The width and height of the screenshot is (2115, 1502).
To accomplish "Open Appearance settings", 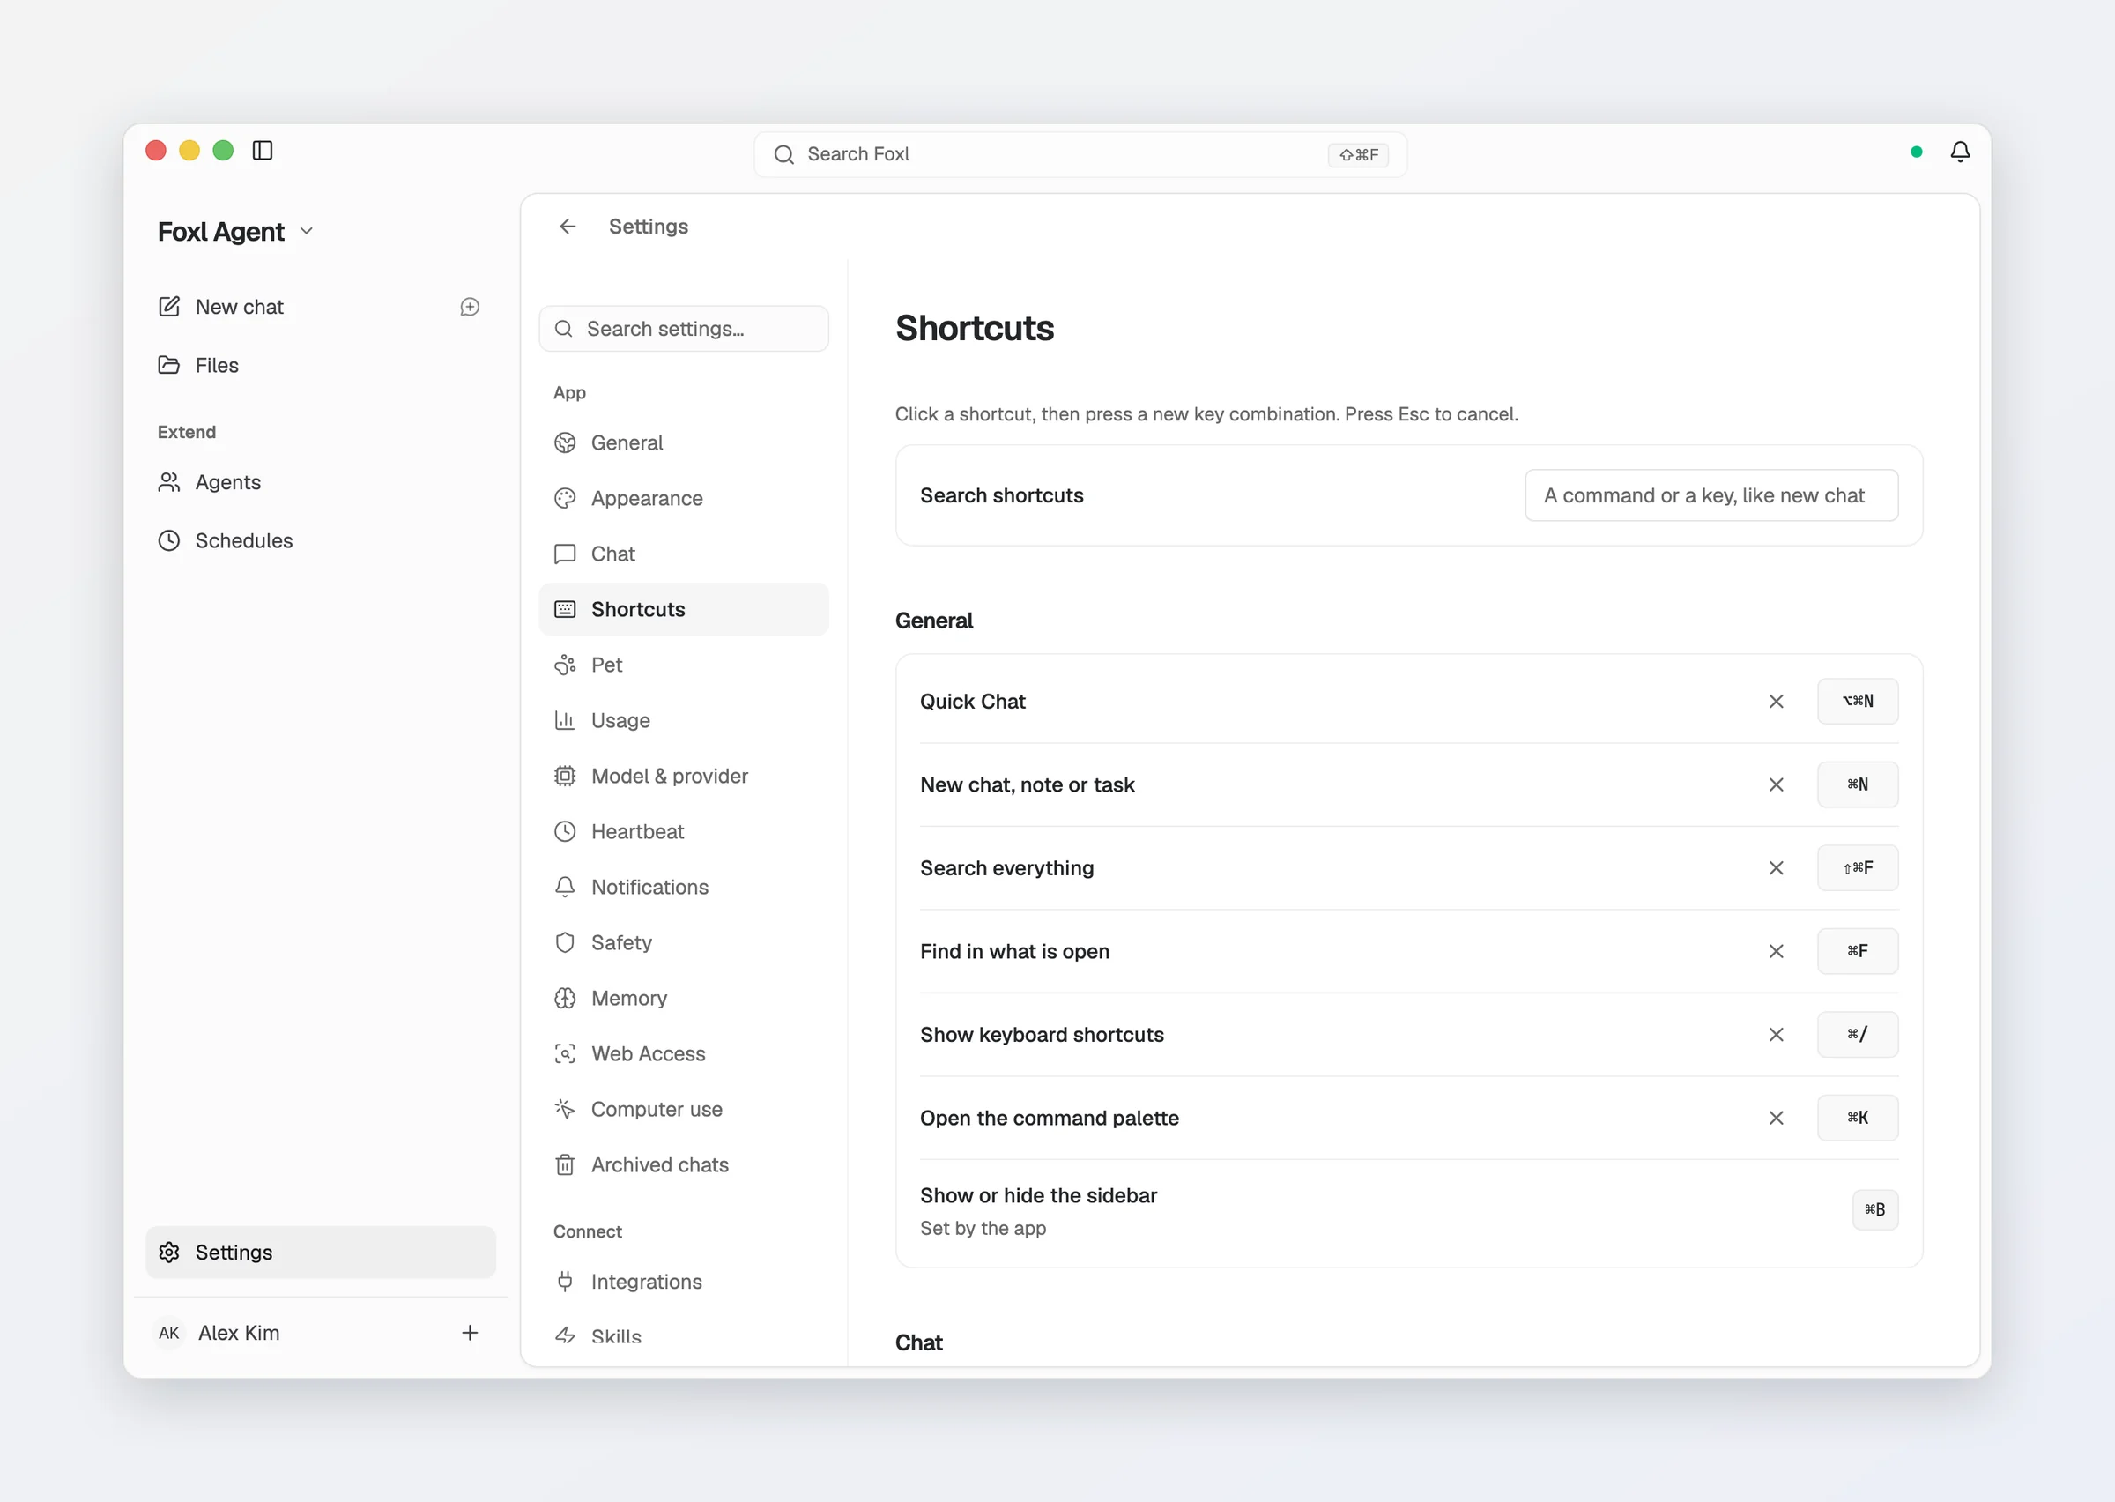I will pos(683,499).
